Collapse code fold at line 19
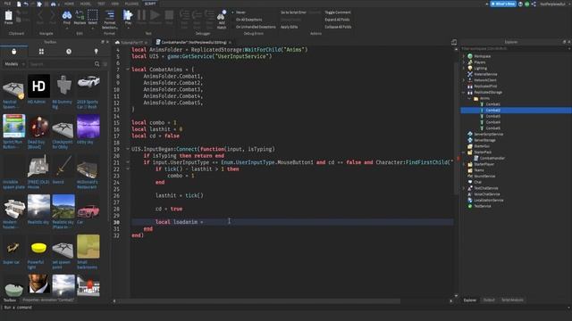The height and width of the screenshot is (321, 572). pyautogui.click(x=128, y=149)
